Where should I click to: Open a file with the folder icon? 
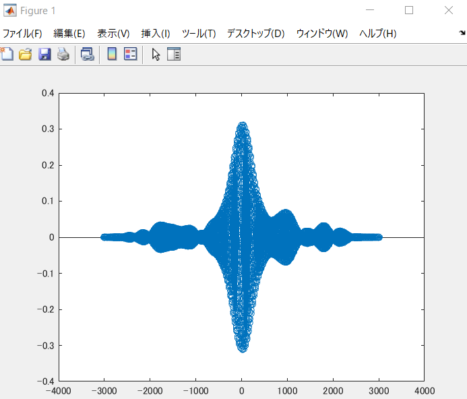pyautogui.click(x=26, y=54)
